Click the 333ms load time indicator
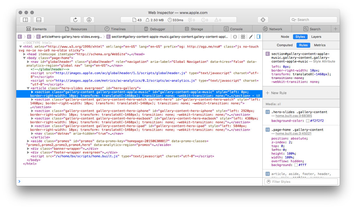The width and height of the screenshot is (356, 209). (176, 20)
